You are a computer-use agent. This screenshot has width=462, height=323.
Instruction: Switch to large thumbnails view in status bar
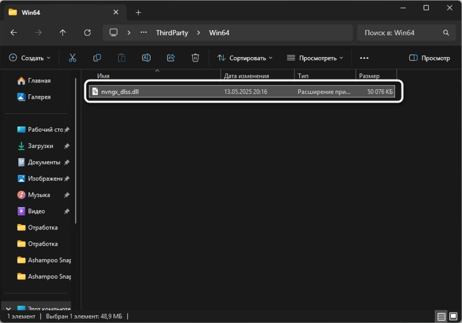coord(453,317)
